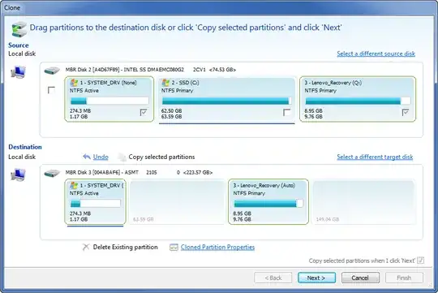Click the 'Destination' section heading

[x=25, y=147]
